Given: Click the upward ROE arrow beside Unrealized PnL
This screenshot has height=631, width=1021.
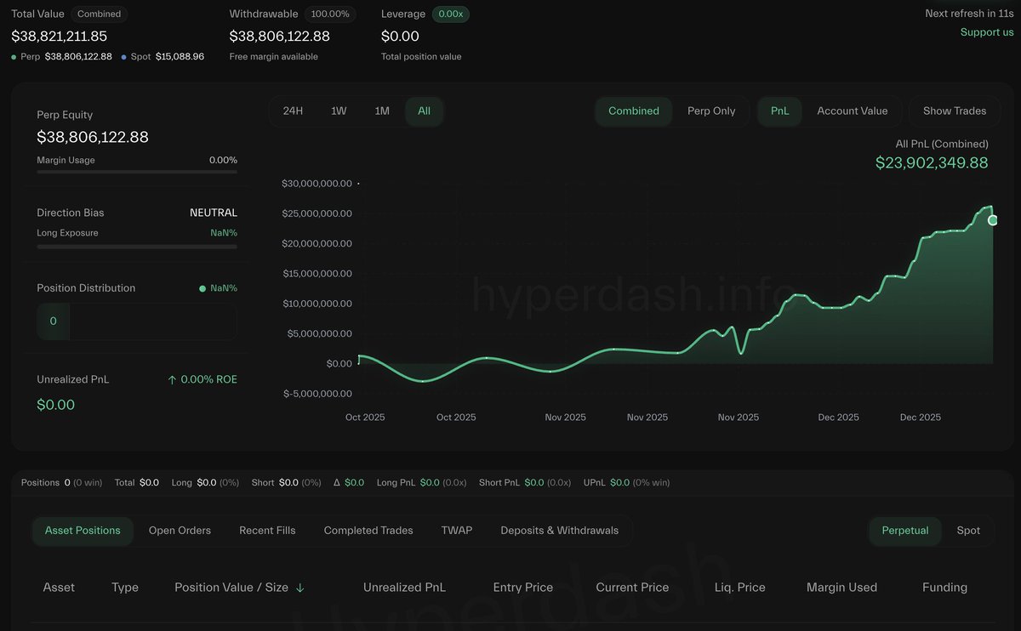Looking at the screenshot, I should 173,378.
